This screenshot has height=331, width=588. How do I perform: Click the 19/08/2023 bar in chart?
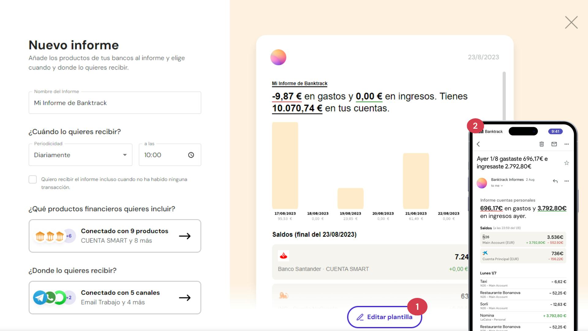coord(350,198)
